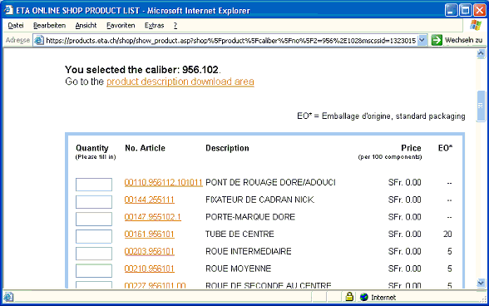Click the Internet zone label in the status bar
This screenshot has height=306, width=489.
point(383,297)
